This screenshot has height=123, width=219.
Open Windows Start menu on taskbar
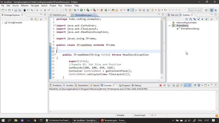3,120
